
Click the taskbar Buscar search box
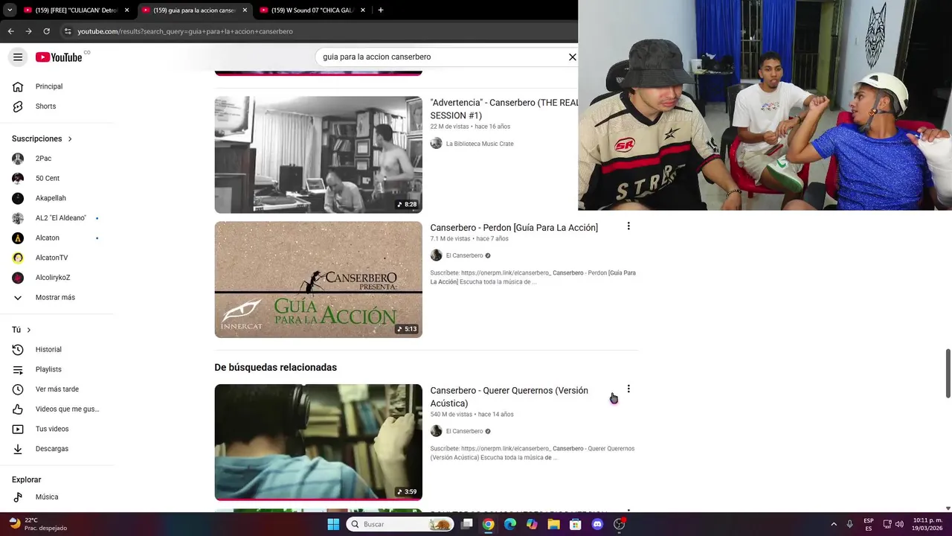tap(400, 524)
